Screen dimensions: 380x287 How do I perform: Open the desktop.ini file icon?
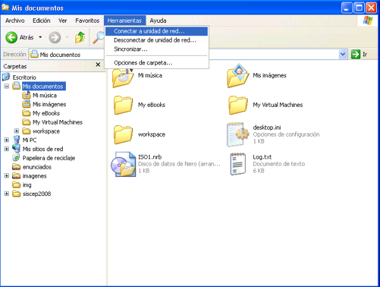pos(239,134)
